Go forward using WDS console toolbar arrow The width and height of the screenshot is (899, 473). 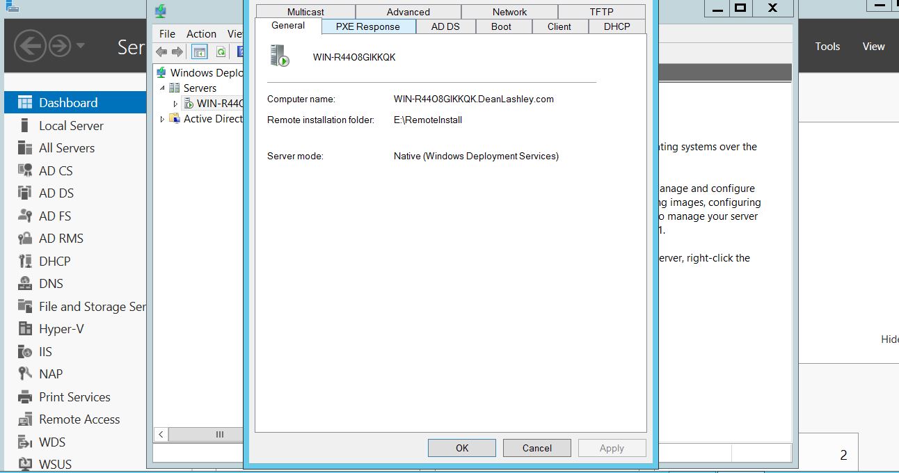click(x=177, y=51)
